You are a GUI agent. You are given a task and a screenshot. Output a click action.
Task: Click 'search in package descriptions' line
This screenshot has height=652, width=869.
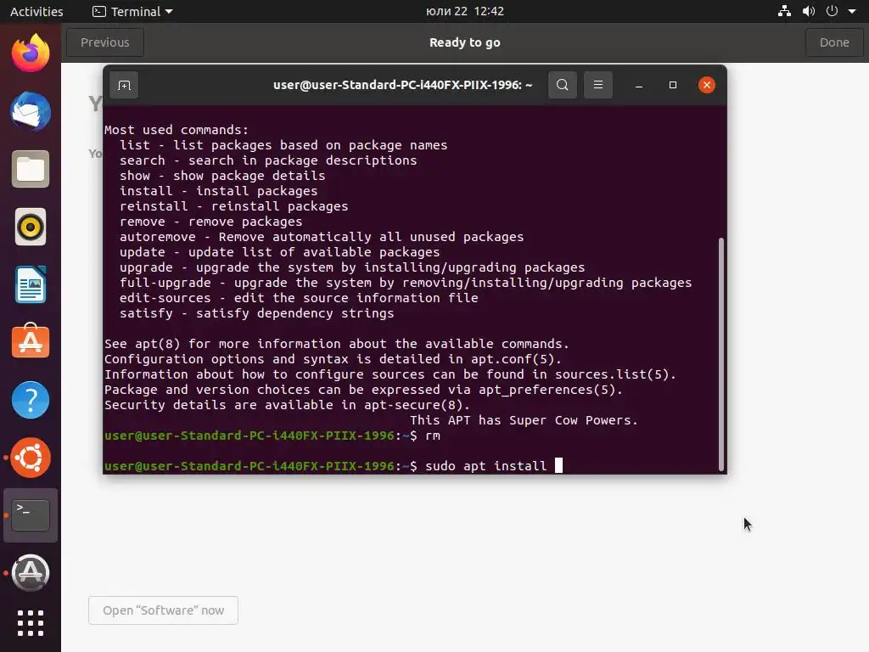pos(268,160)
